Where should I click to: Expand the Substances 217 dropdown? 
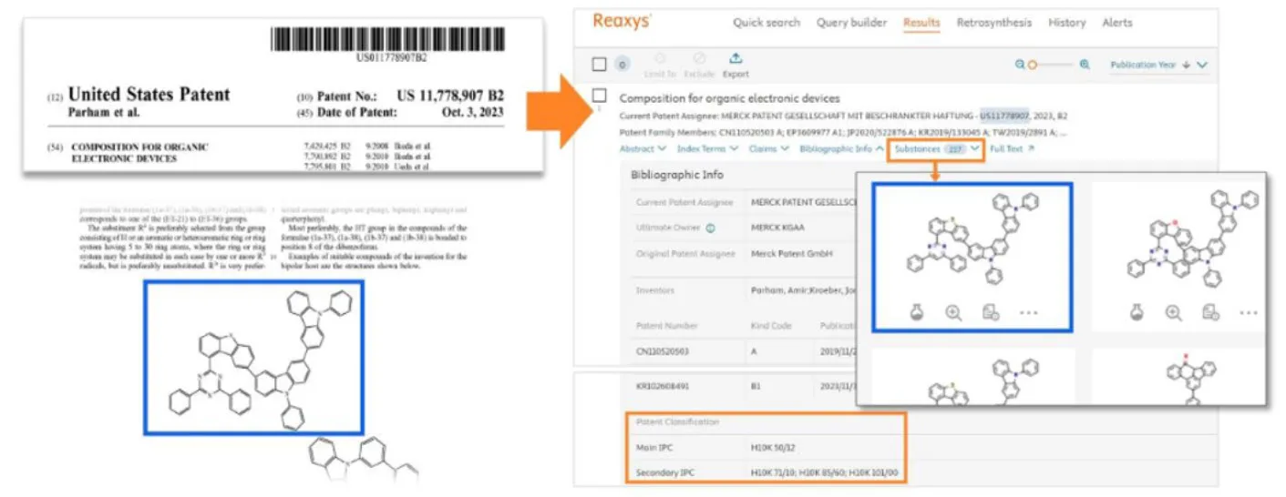tap(938, 148)
